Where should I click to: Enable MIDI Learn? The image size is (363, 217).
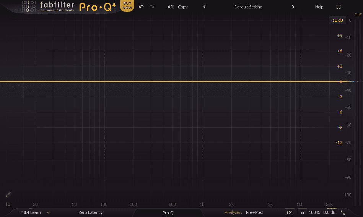click(x=31, y=212)
